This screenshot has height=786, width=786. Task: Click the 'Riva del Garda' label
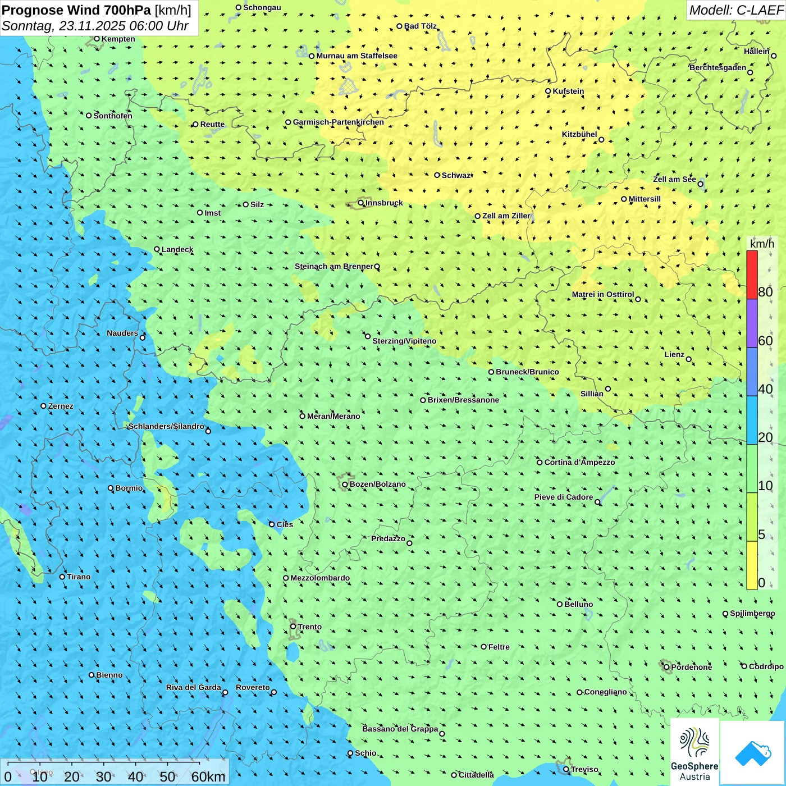[194, 687]
